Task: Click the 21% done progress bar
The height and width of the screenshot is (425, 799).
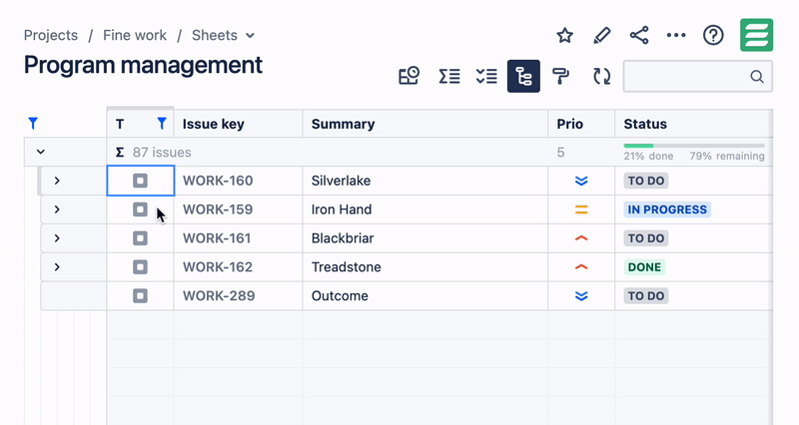Action: click(694, 146)
